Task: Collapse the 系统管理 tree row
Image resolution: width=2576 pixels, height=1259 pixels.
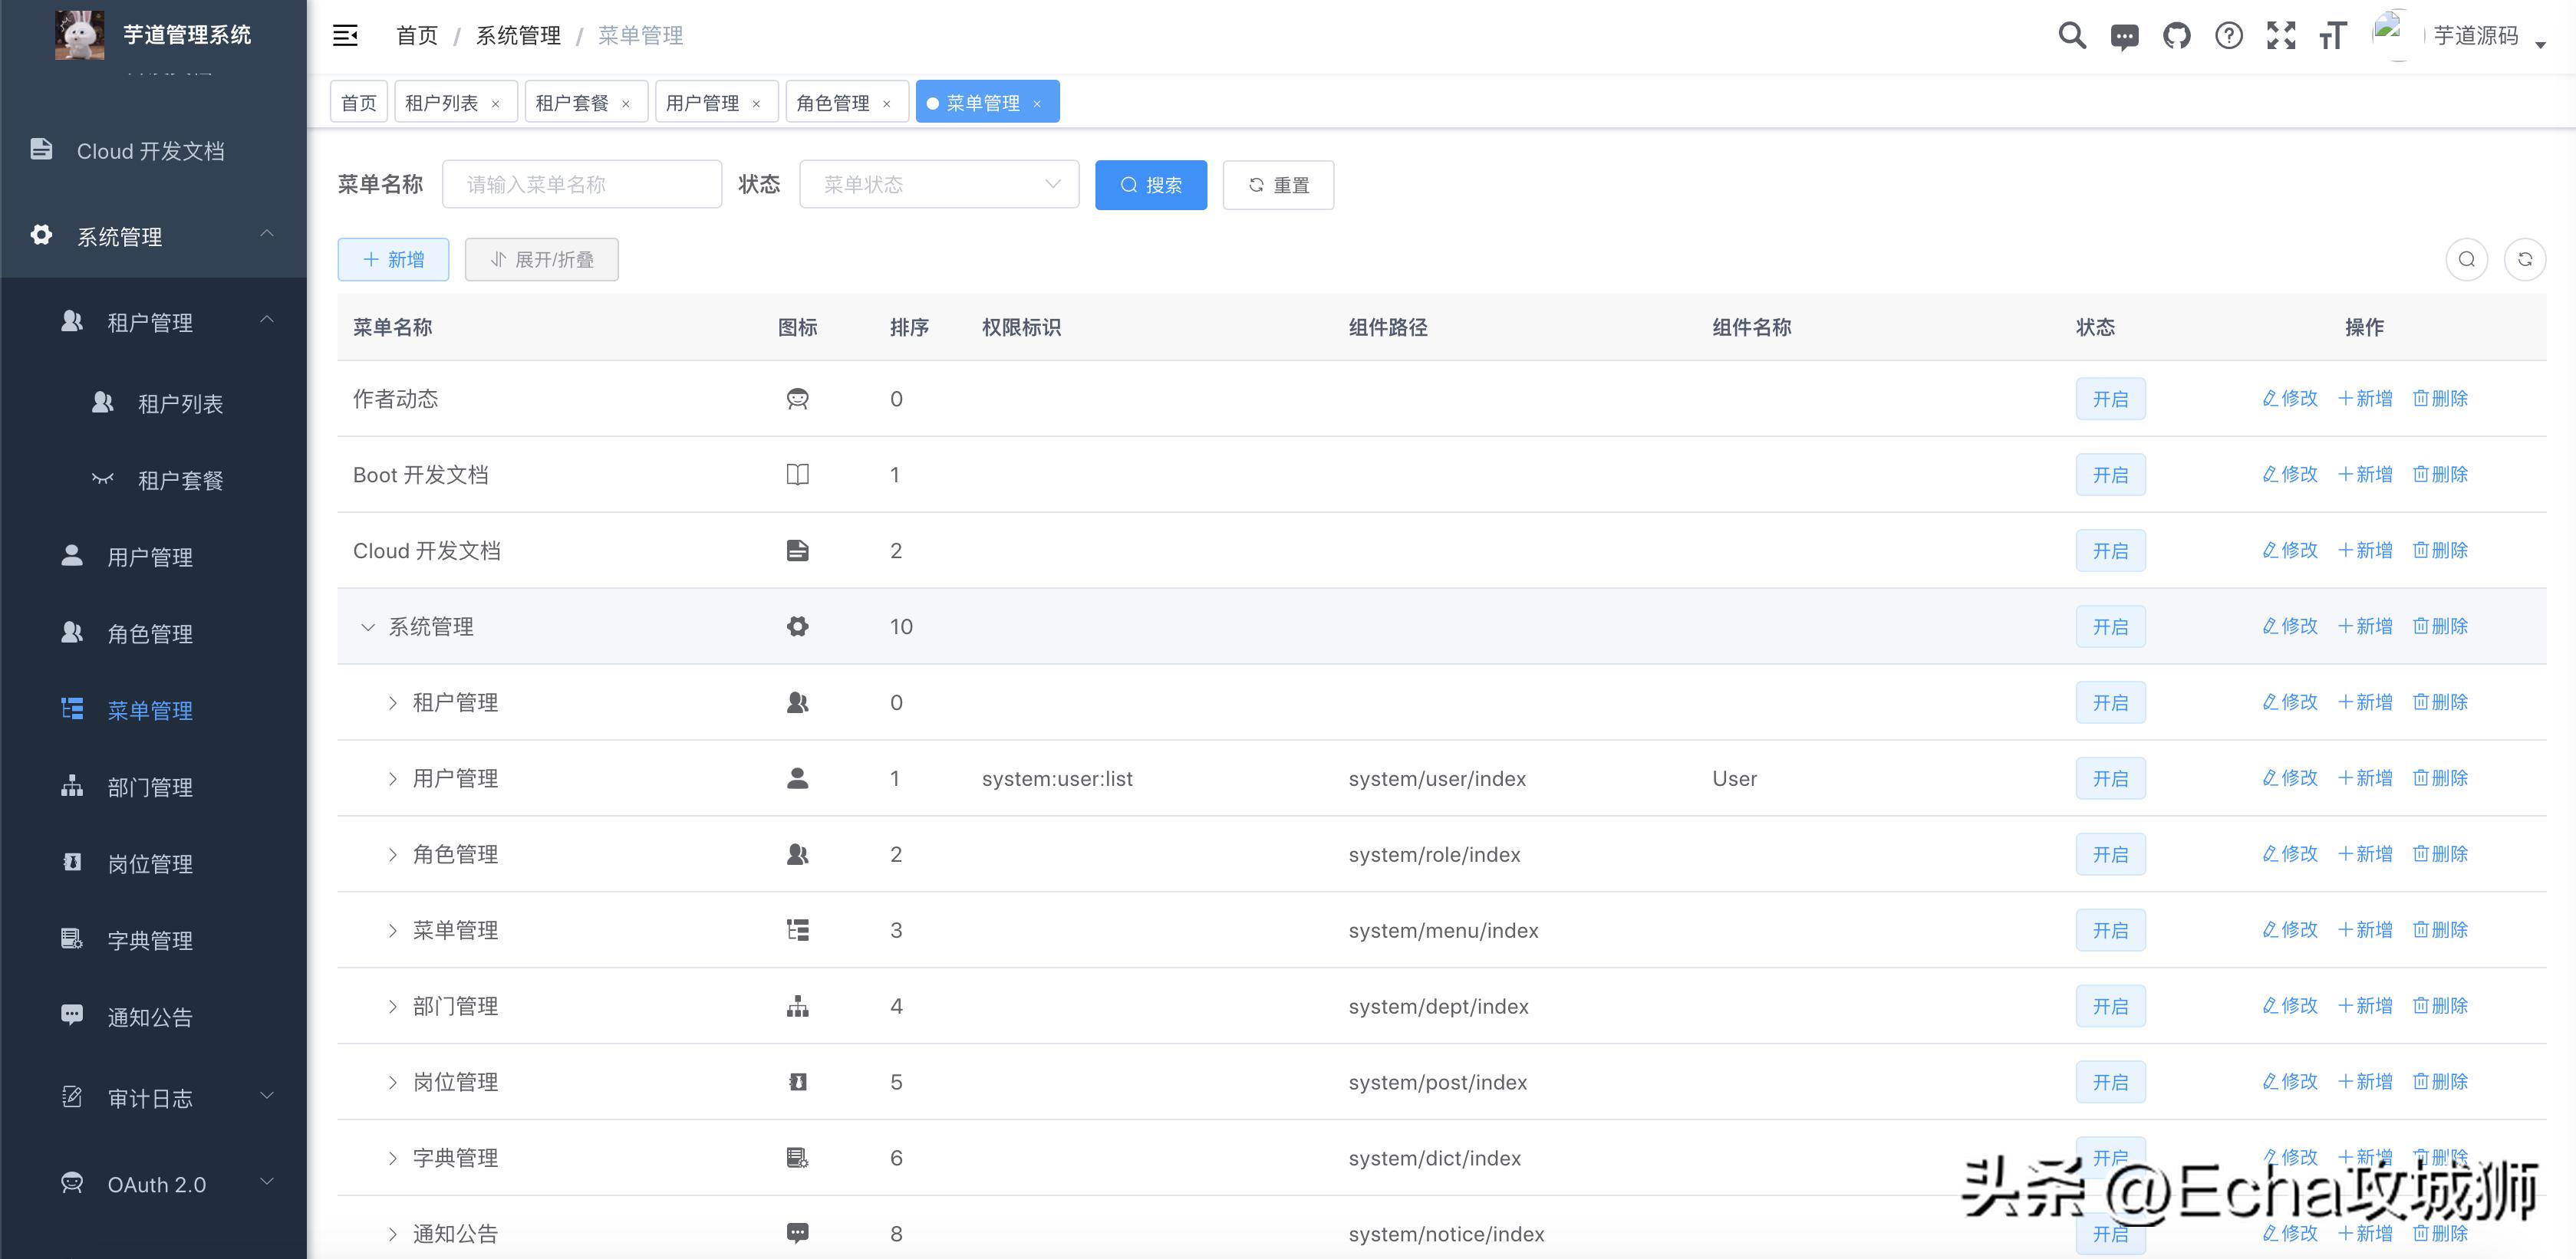Action: (368, 626)
